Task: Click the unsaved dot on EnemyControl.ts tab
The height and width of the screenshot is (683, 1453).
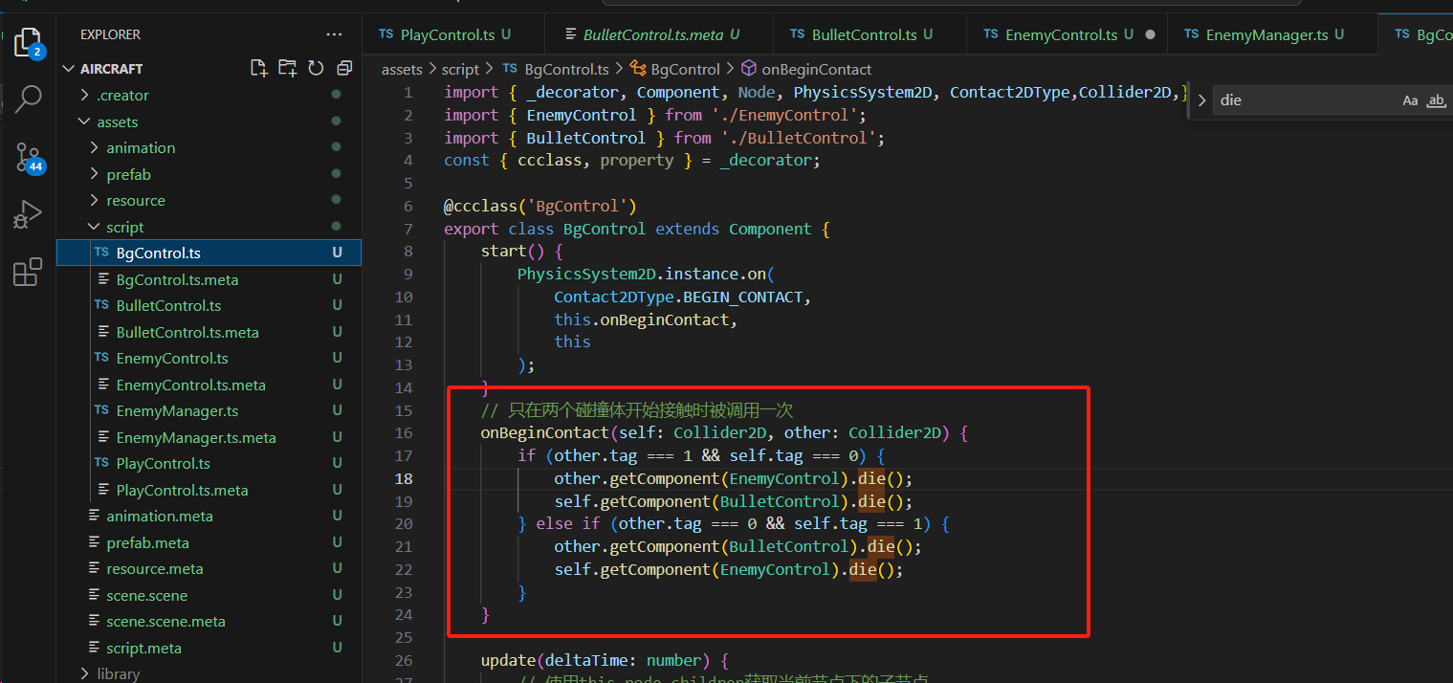Action: coord(1150,34)
